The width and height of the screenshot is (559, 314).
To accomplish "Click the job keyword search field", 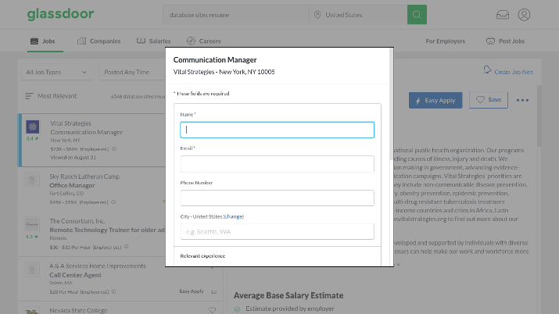I will (x=235, y=15).
